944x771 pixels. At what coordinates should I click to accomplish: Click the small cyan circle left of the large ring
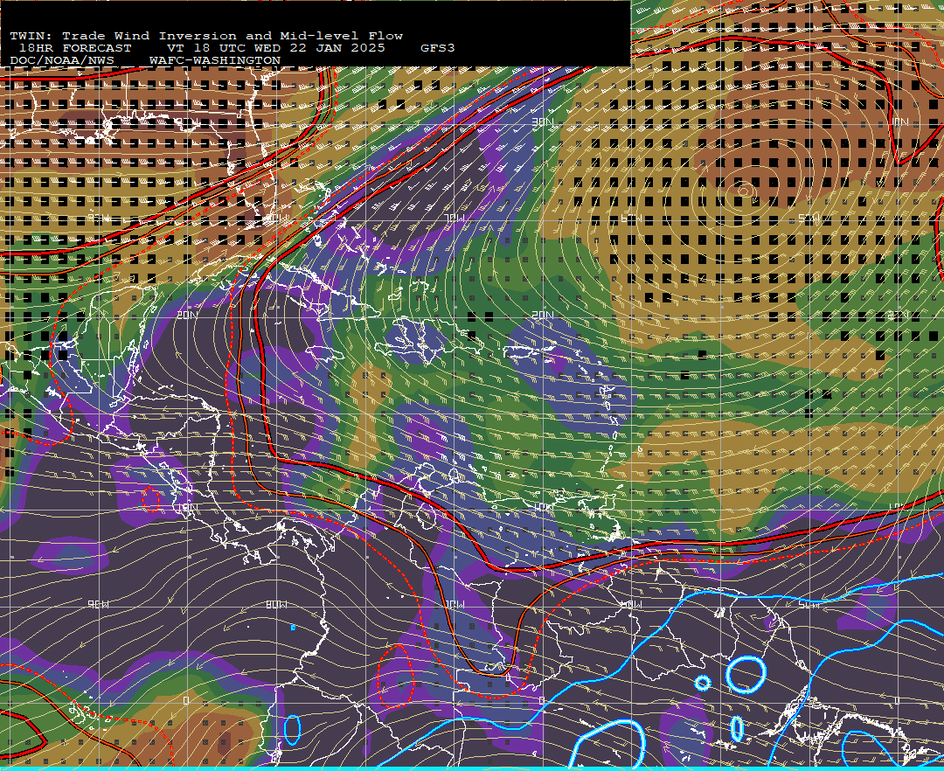703,683
